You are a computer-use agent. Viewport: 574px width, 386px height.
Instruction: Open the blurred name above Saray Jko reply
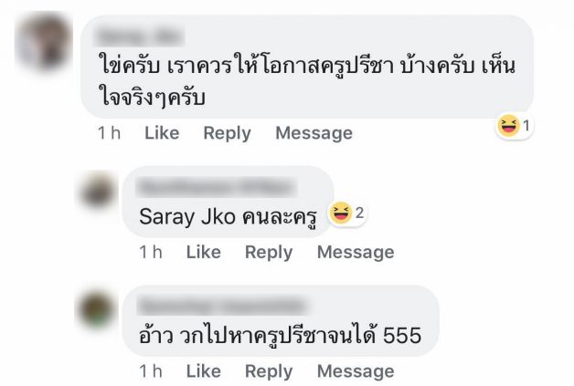(216, 187)
